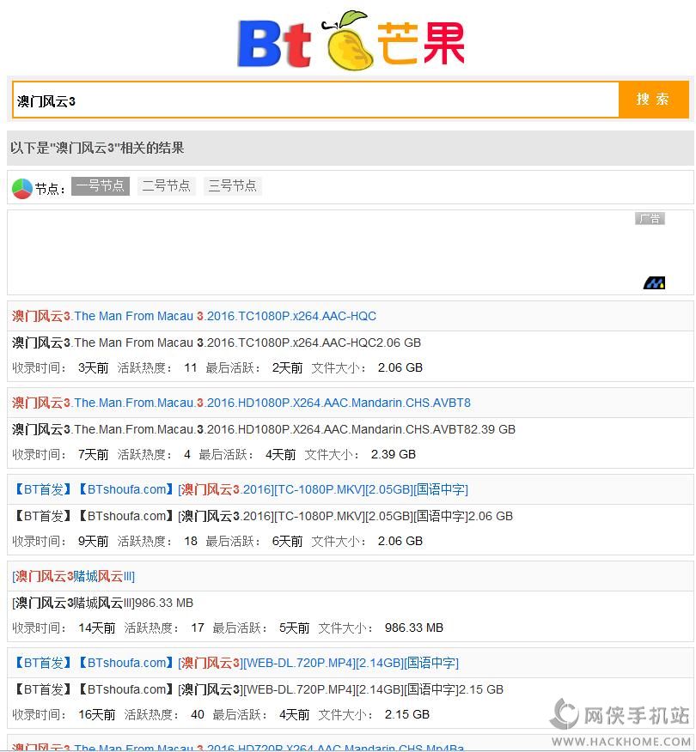Image resolution: width=696 pixels, height=752 pixels.
Task: Click the 广告 label badge
Action: [x=650, y=219]
